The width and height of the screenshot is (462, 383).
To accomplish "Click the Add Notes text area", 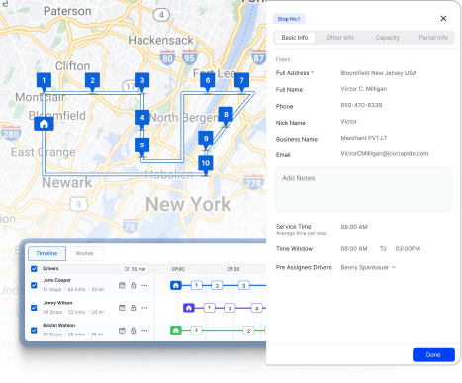I will click(x=363, y=189).
